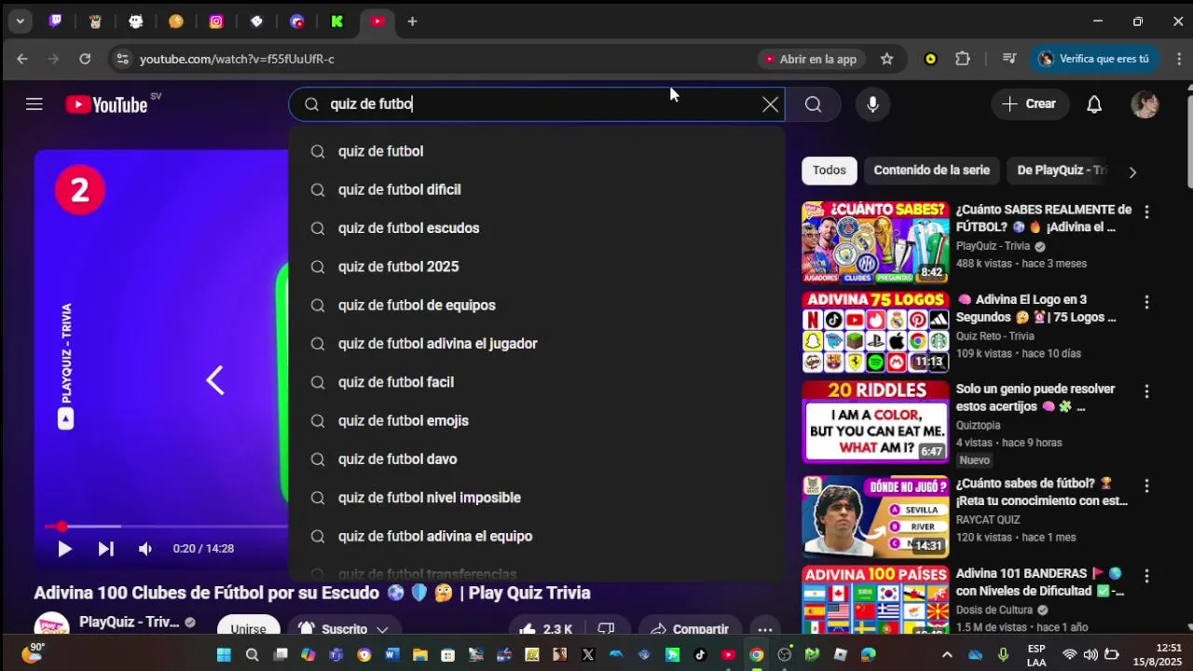Submit search with magnifier button
Screen dimensions: 1193x671
click(x=813, y=104)
